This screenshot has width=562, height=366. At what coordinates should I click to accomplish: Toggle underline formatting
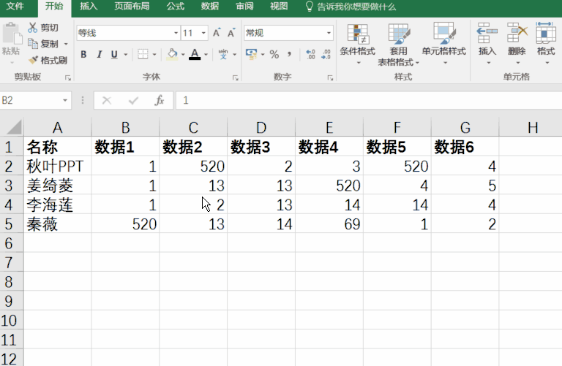[114, 54]
